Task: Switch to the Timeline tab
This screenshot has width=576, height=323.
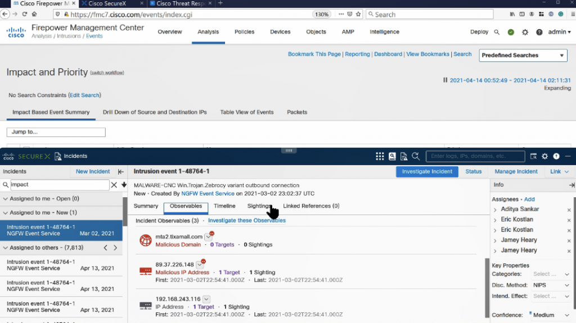Action: pyautogui.click(x=224, y=206)
